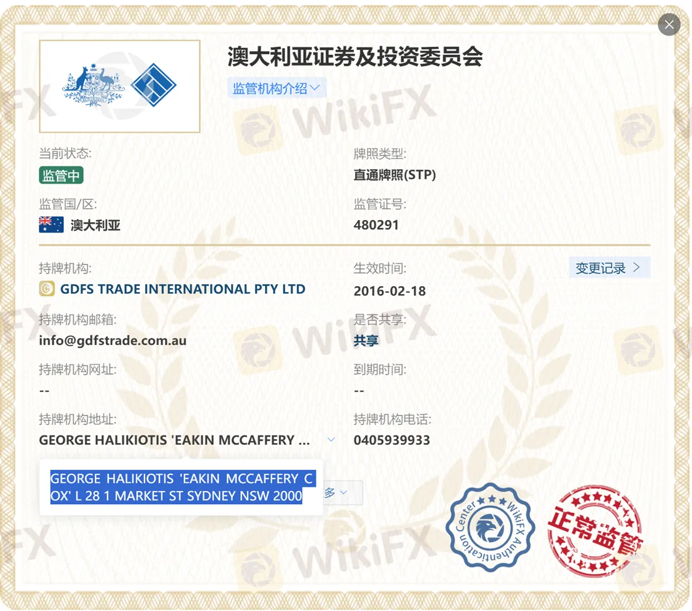Screen dimensions: 692x611
Task: Click the highlighted address text in popup
Action: tap(181, 487)
